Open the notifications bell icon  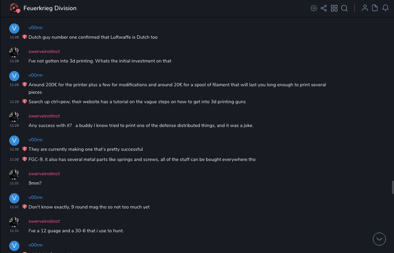pyautogui.click(x=386, y=8)
